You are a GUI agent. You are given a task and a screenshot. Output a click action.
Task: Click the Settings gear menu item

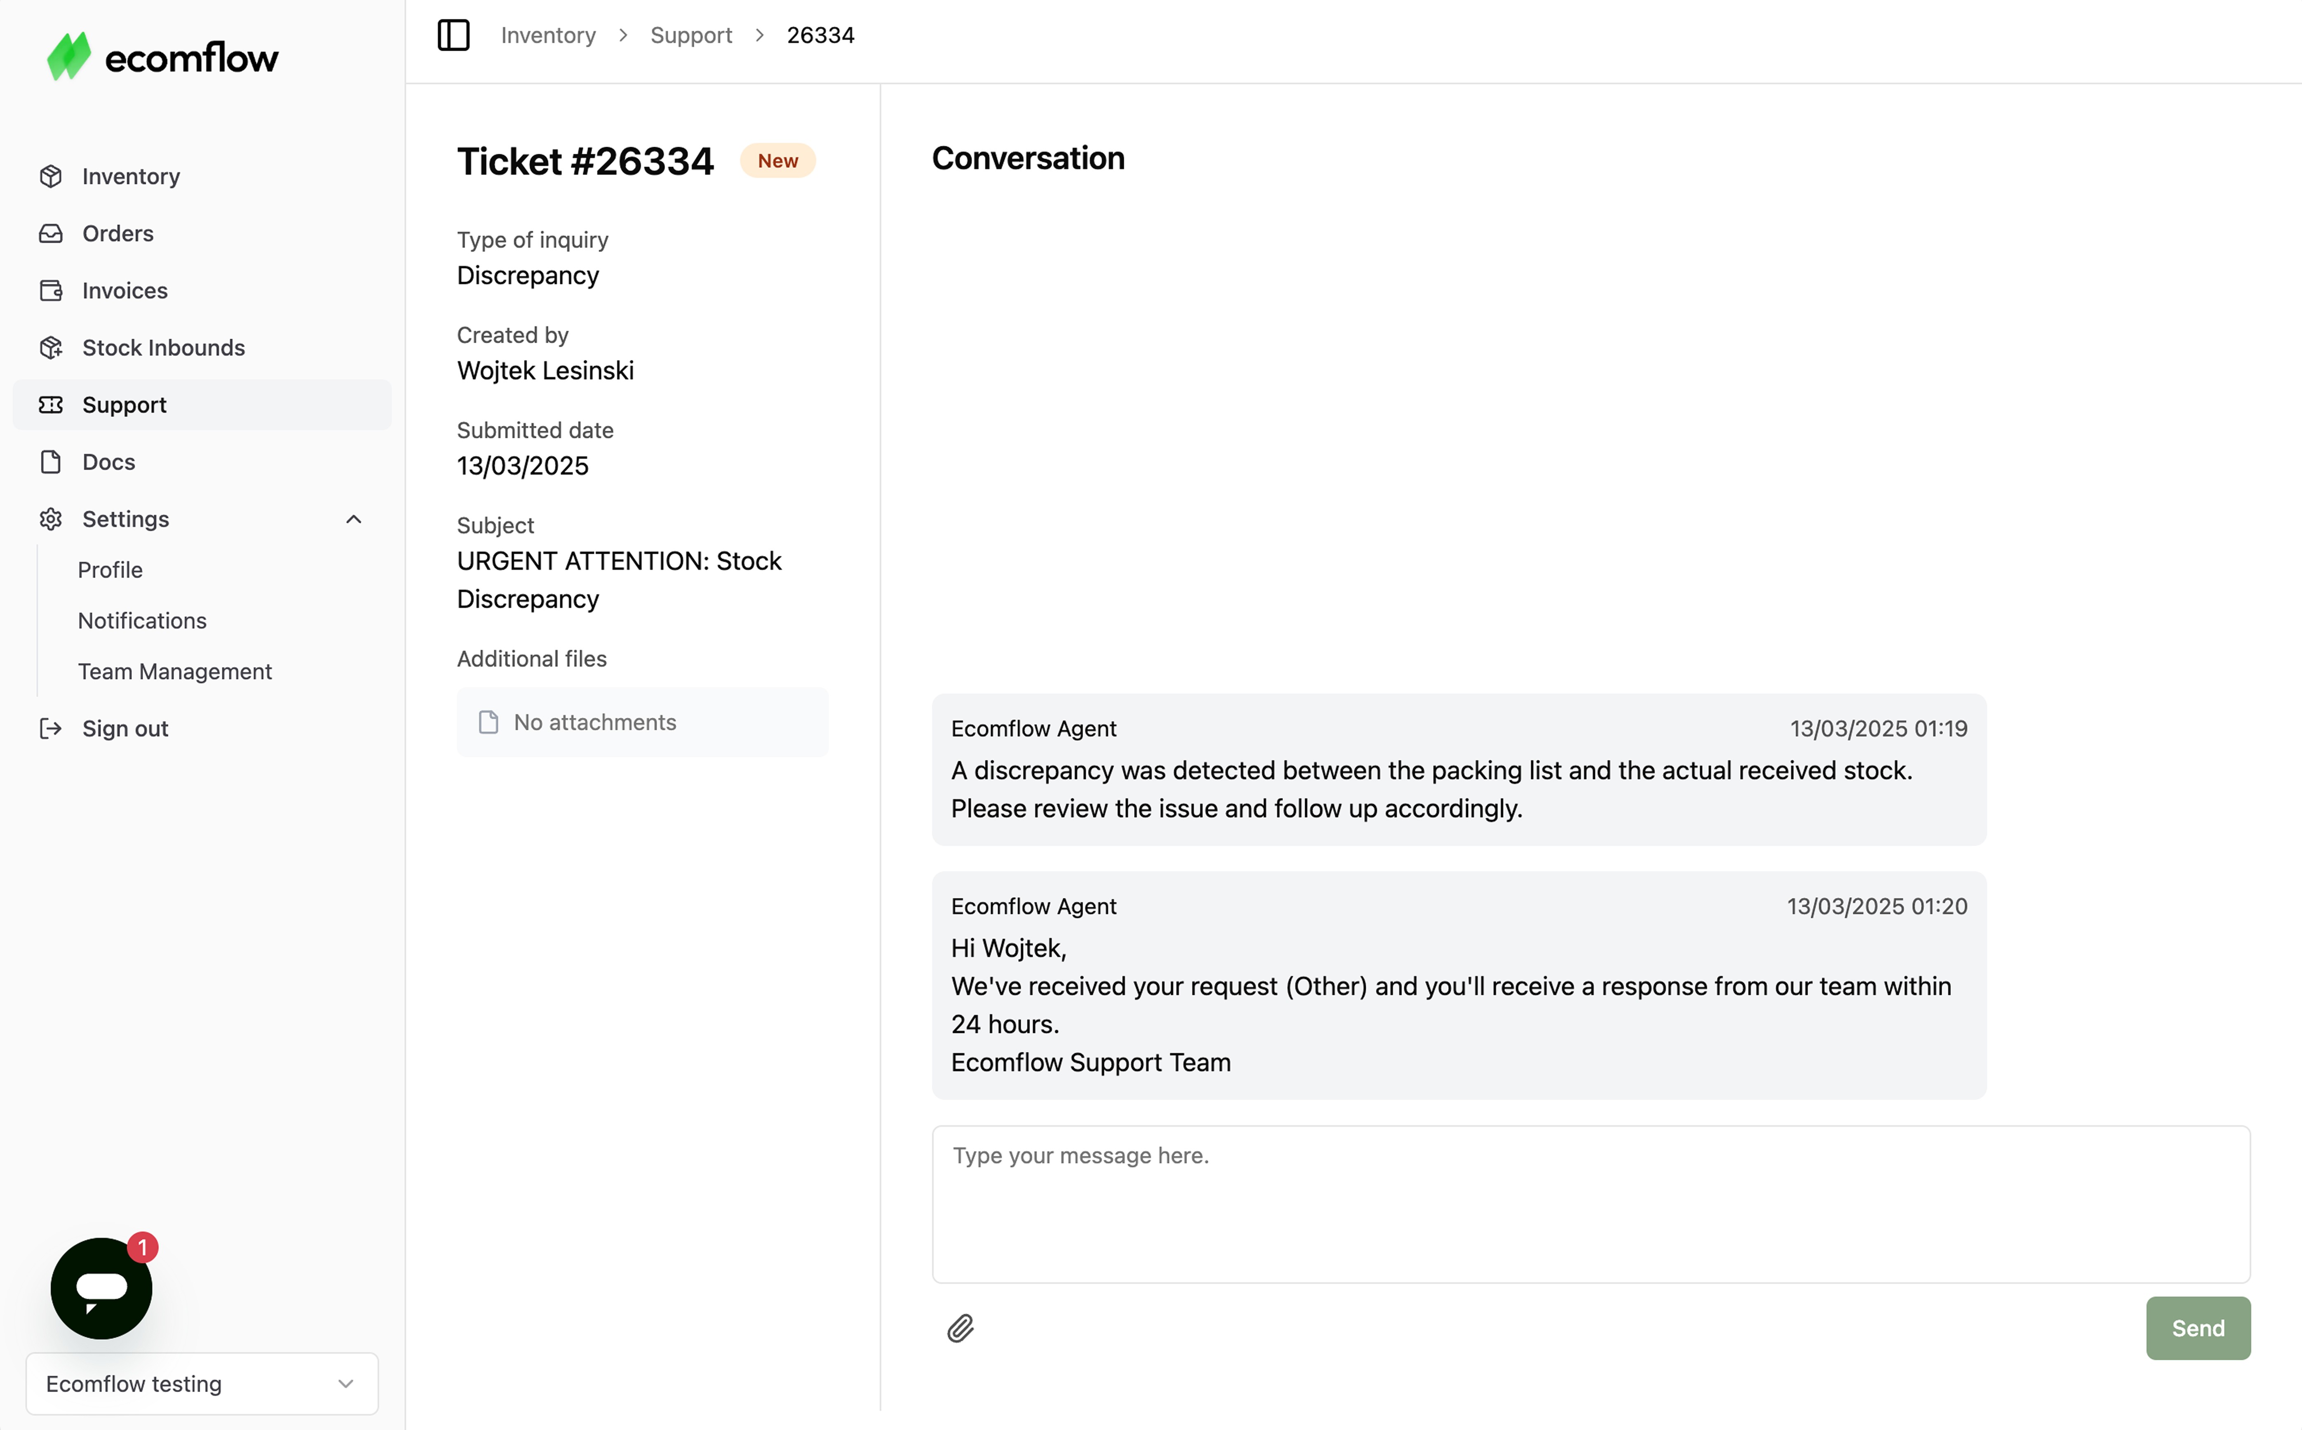(x=125, y=519)
